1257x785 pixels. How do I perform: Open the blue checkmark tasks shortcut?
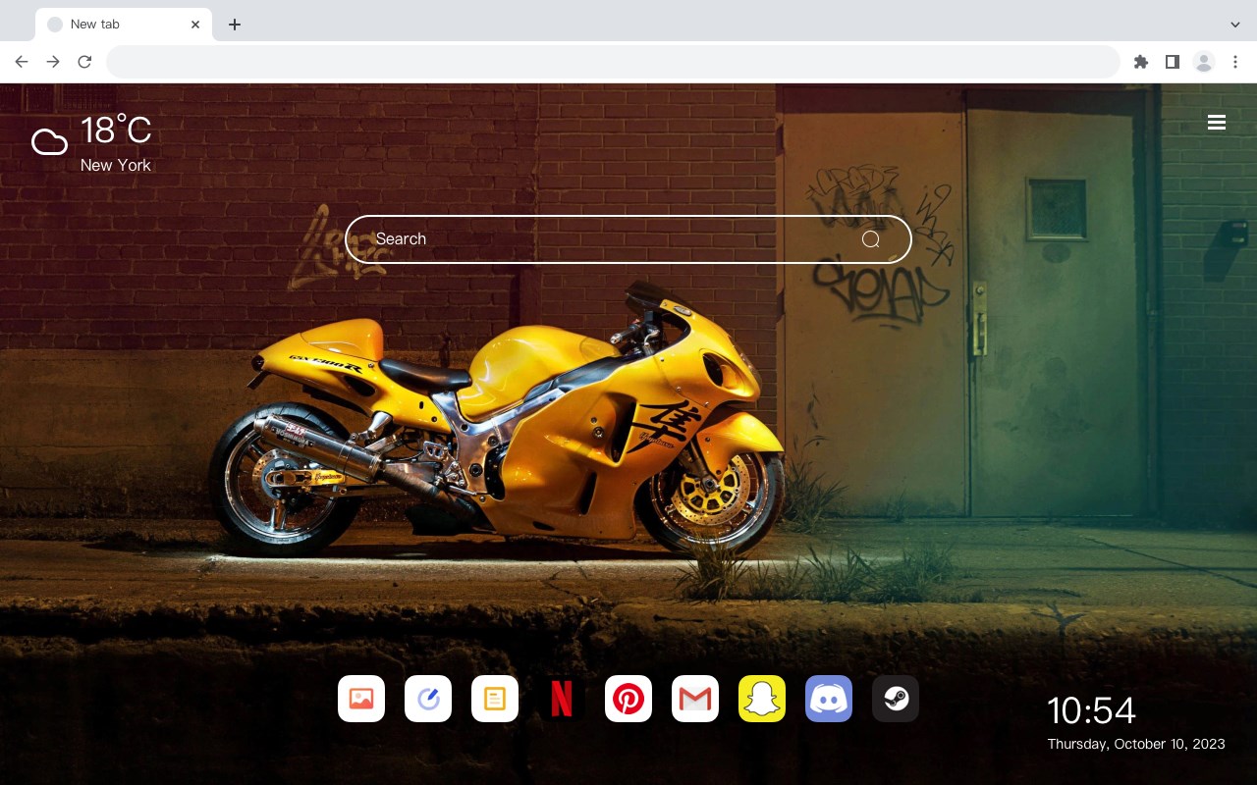pos(428,699)
